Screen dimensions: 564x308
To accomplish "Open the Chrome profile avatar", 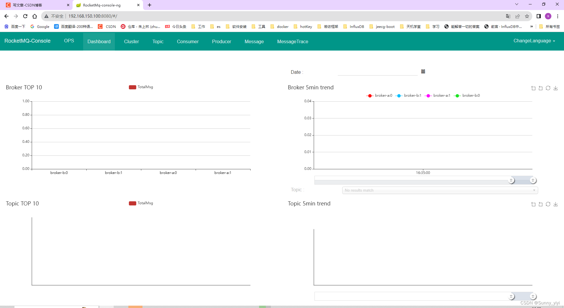I will (548, 16).
